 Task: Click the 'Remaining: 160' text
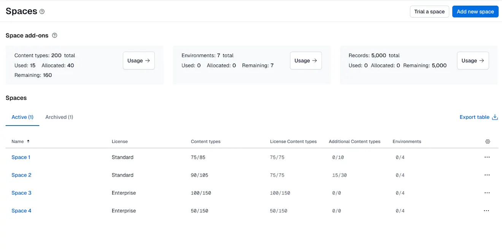(33, 75)
